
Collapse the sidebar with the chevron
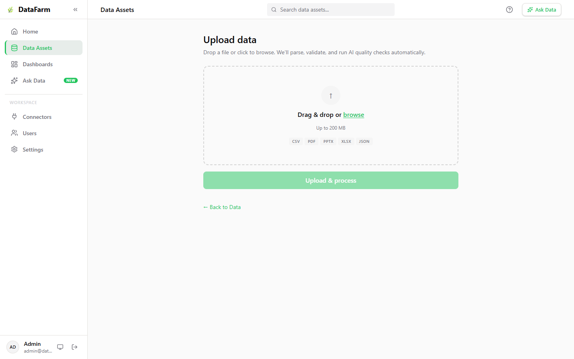coord(75,9)
